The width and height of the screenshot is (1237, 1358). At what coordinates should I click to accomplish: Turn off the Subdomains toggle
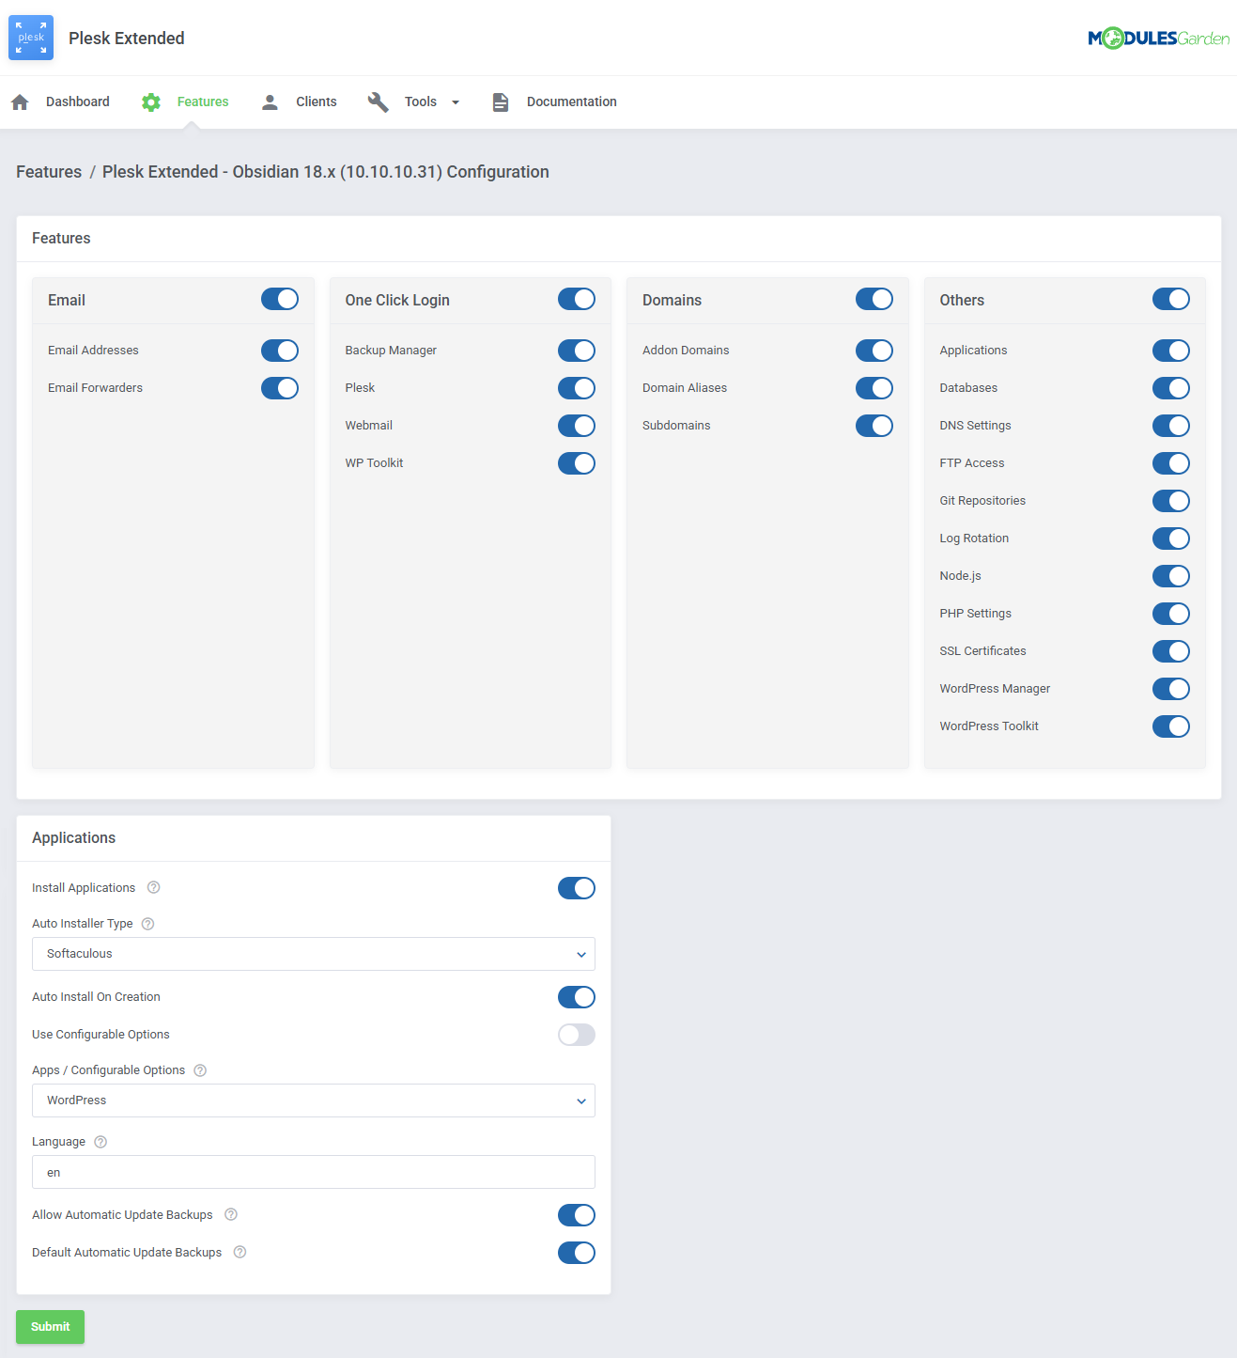point(874,425)
